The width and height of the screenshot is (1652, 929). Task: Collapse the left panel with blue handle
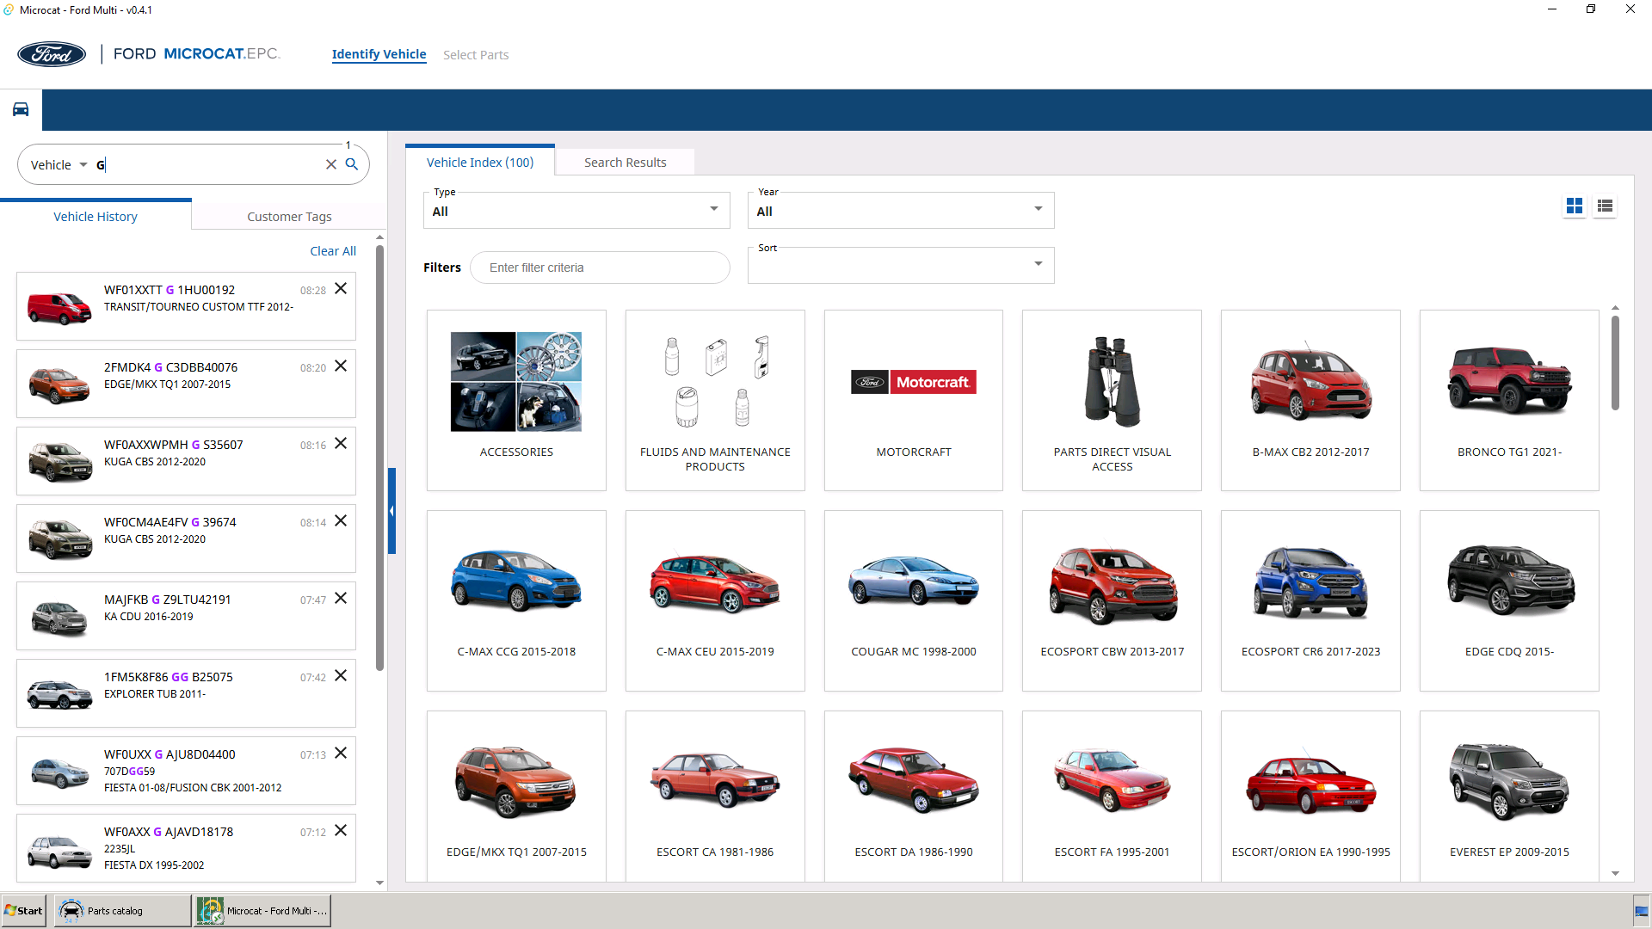[391, 511]
